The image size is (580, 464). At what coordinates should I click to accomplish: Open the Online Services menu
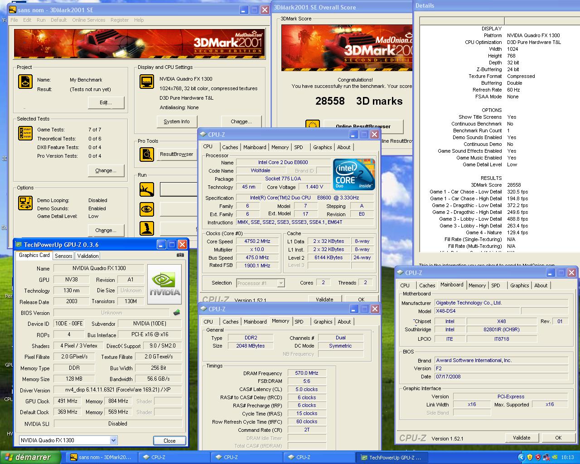88,20
